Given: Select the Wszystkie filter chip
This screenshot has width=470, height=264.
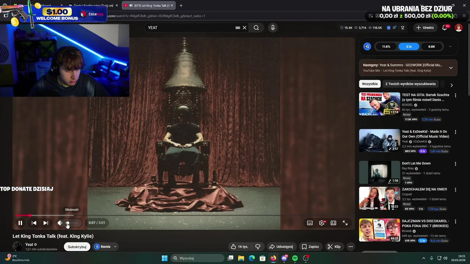Looking at the screenshot, I should [x=369, y=84].
